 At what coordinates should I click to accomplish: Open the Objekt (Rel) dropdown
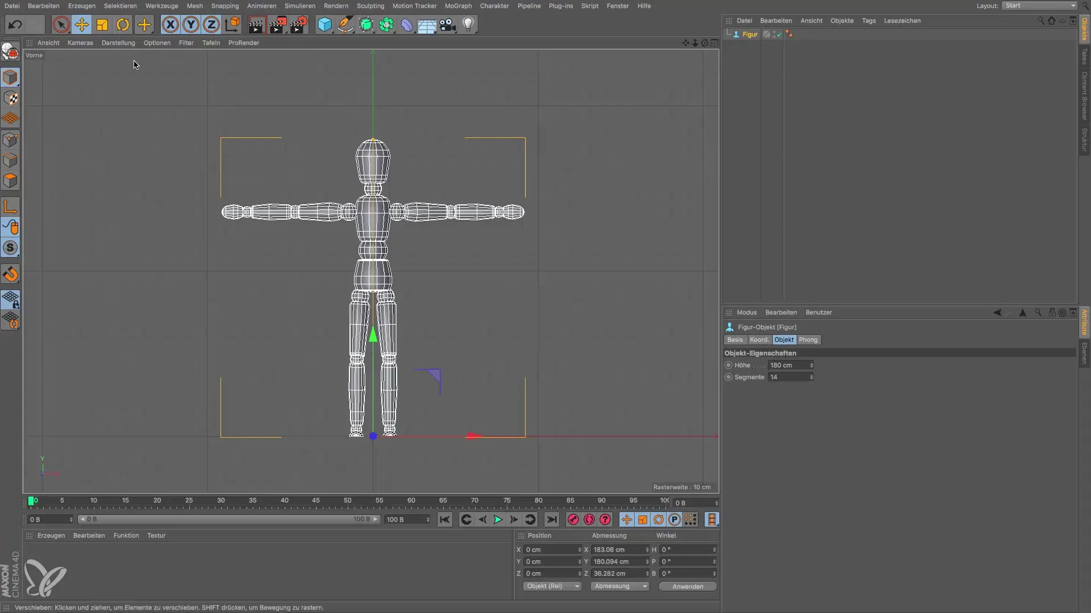[x=552, y=586]
